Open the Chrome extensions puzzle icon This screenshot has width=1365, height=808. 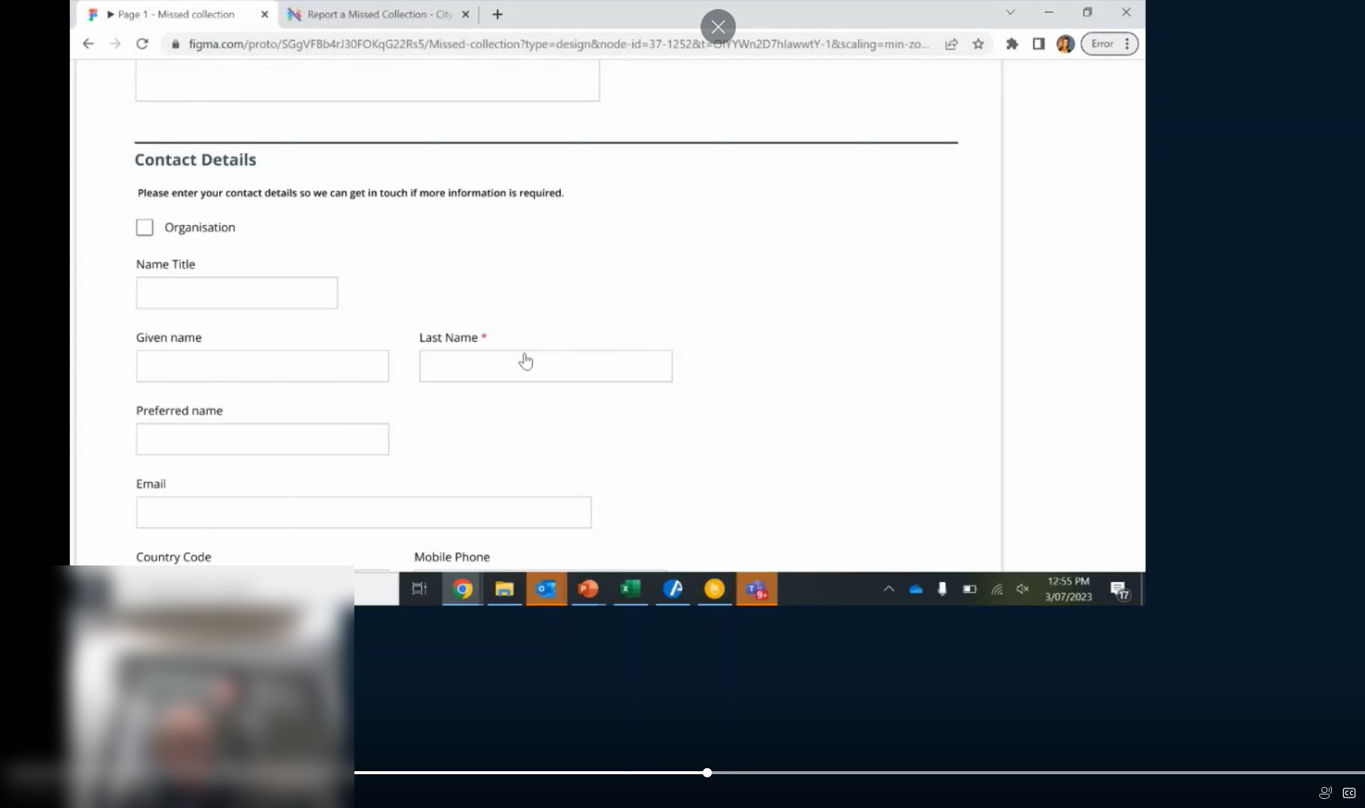(1011, 44)
